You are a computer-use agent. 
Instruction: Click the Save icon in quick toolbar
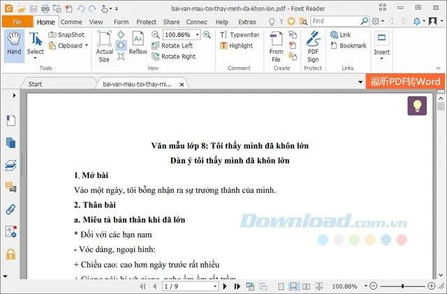point(34,8)
